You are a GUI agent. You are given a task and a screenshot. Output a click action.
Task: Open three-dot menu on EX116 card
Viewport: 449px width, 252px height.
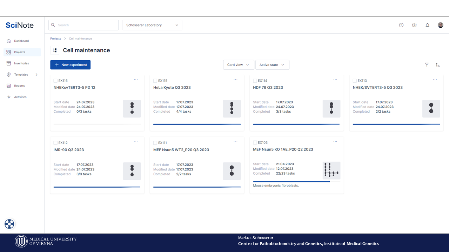click(136, 80)
